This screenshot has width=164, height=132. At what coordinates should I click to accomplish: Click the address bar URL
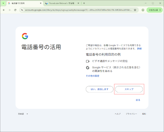tap(78, 10)
